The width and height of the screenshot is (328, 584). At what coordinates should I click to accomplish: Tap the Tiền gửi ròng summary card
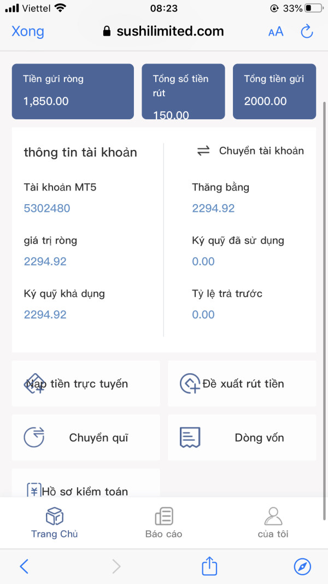pyautogui.click(x=73, y=91)
